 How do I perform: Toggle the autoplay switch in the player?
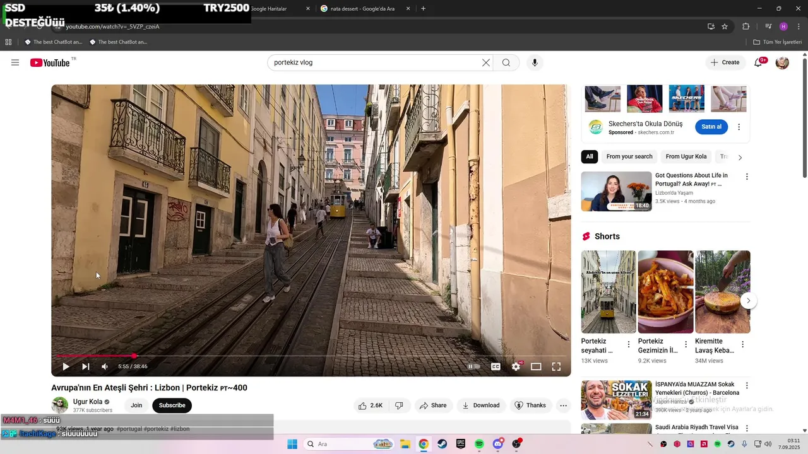coord(473,366)
